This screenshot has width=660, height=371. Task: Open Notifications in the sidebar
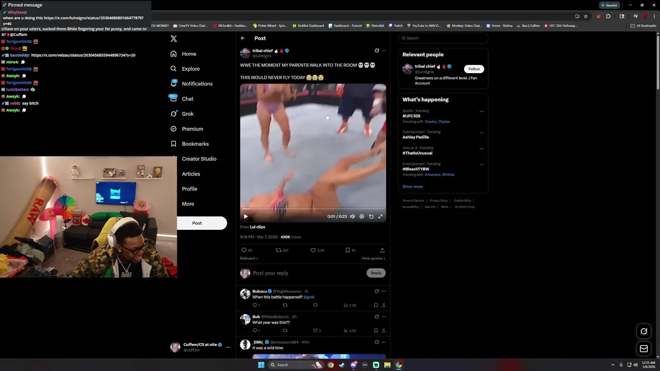click(x=191, y=83)
